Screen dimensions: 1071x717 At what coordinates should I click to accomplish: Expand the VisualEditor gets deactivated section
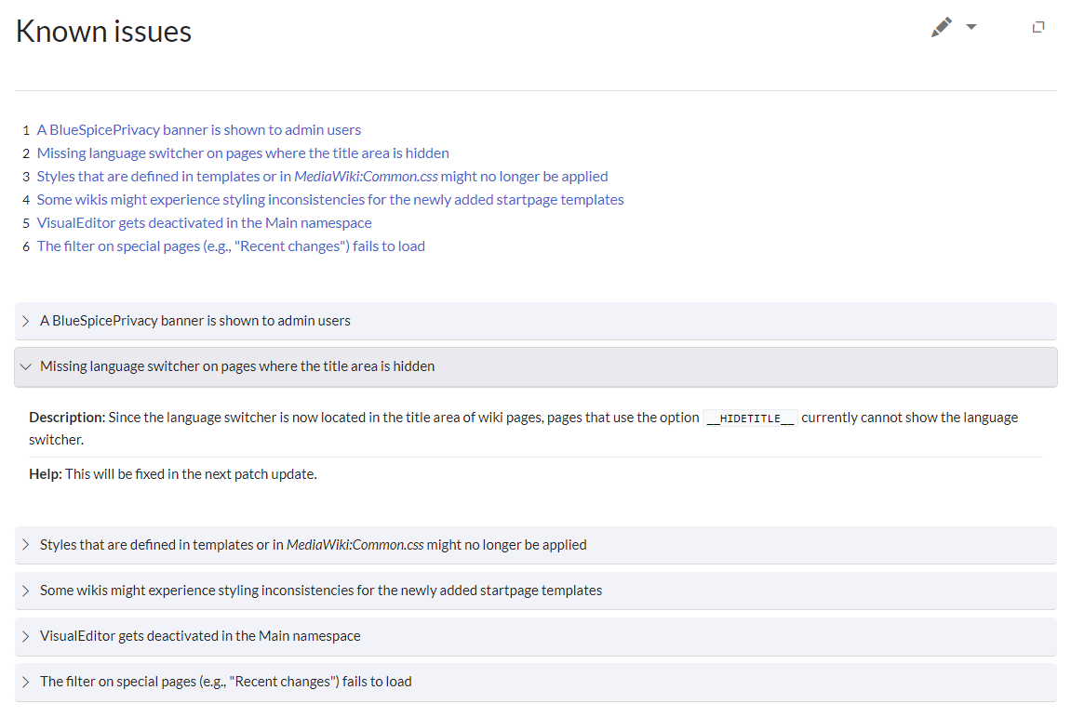(536, 636)
